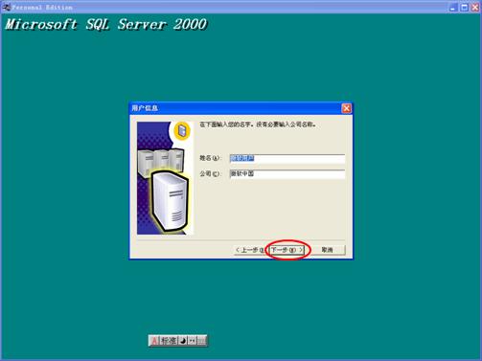Screen dimensions: 482x361
Task: Open the soft keyboard icon on IME bar
Action: [x=201, y=341]
